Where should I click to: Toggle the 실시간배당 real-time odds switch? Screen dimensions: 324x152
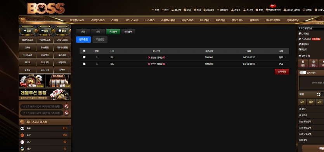click(303, 73)
